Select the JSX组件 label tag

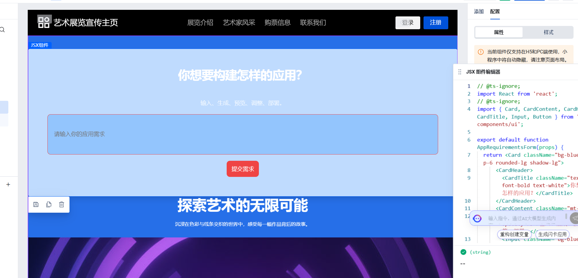coord(40,45)
